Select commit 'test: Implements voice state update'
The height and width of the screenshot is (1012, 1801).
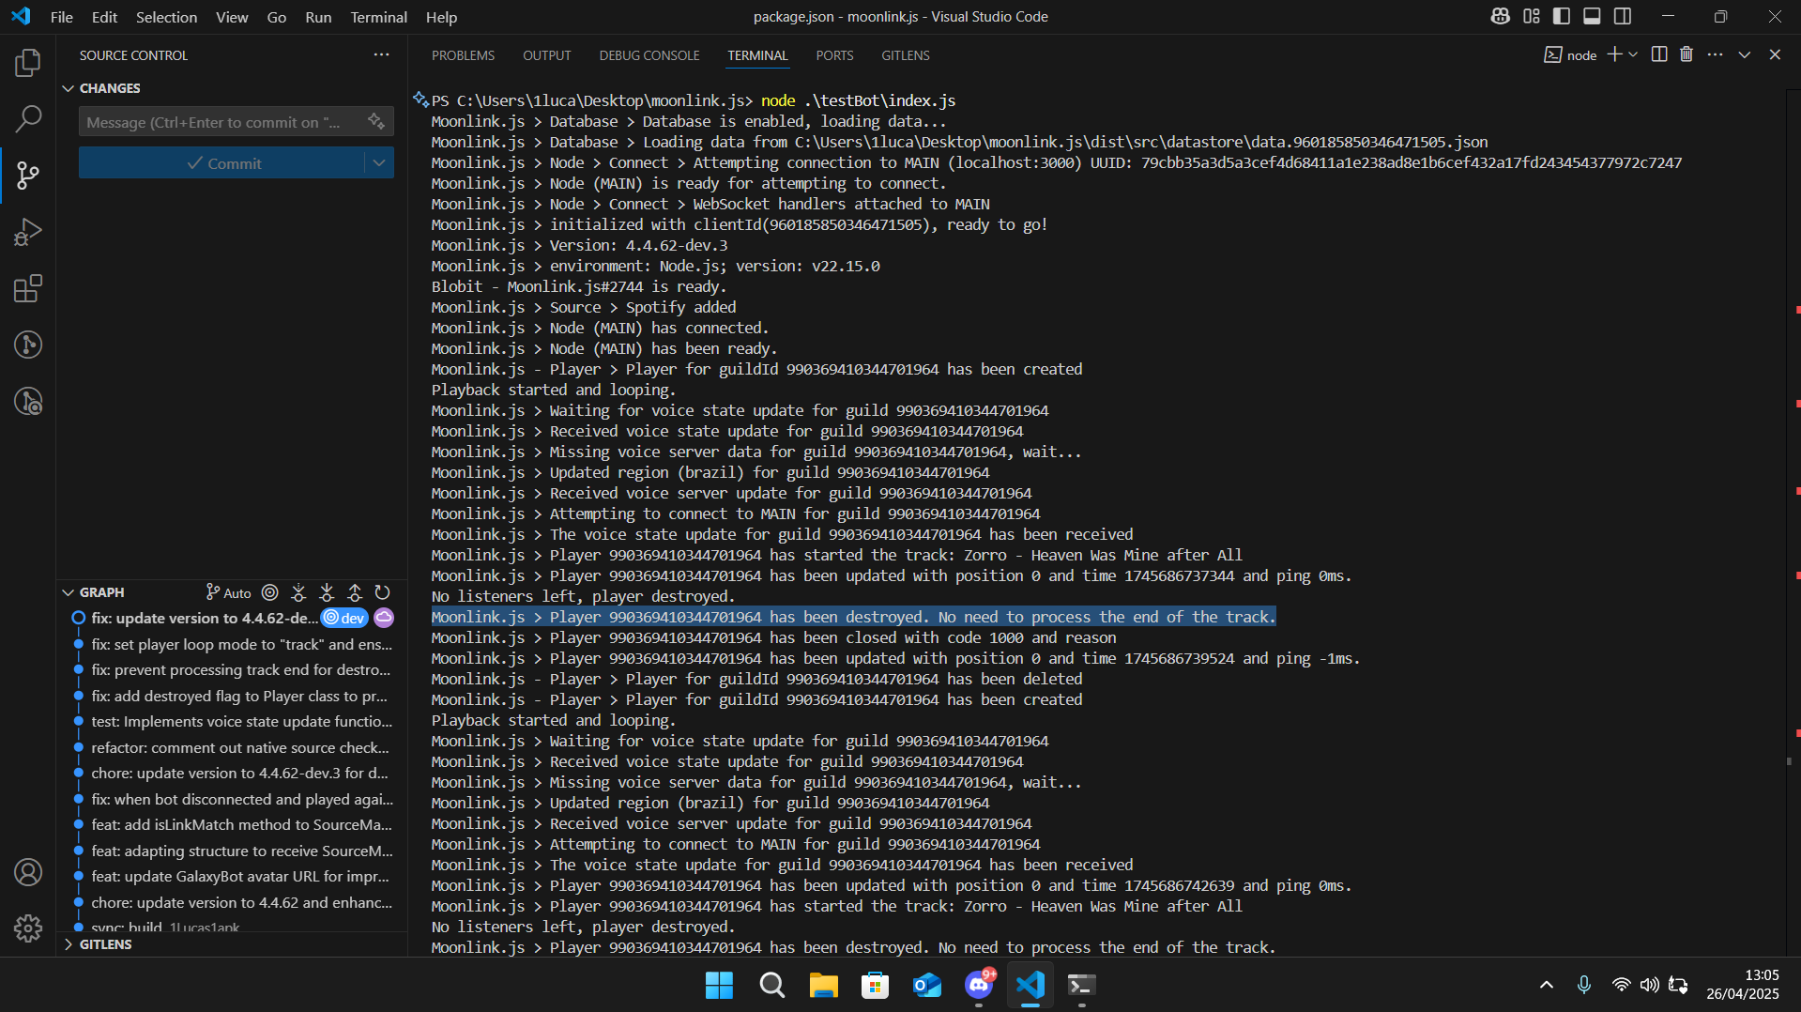(x=232, y=721)
